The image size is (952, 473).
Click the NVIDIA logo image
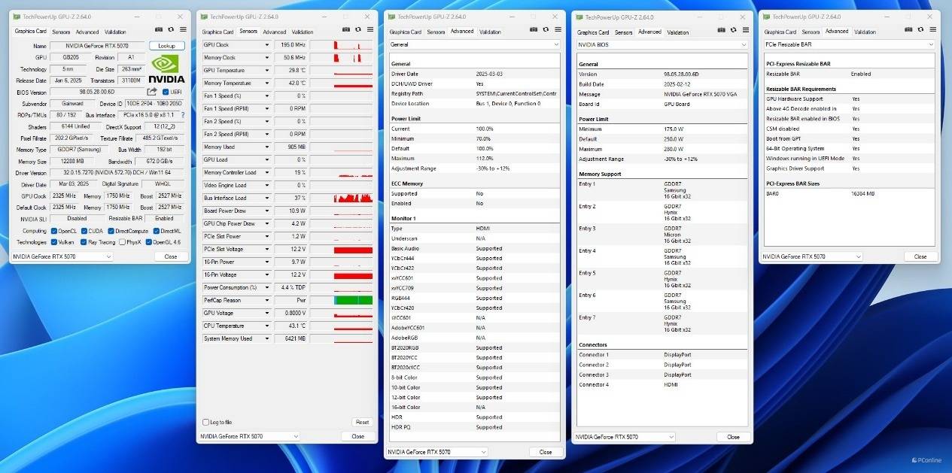click(x=166, y=68)
